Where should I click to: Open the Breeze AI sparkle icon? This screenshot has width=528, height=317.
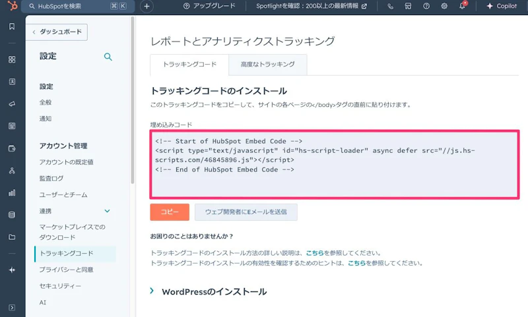[x=12, y=270]
